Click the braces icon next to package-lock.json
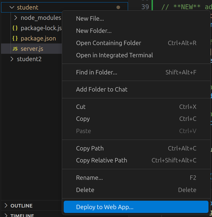The image size is (212, 217). (15, 28)
